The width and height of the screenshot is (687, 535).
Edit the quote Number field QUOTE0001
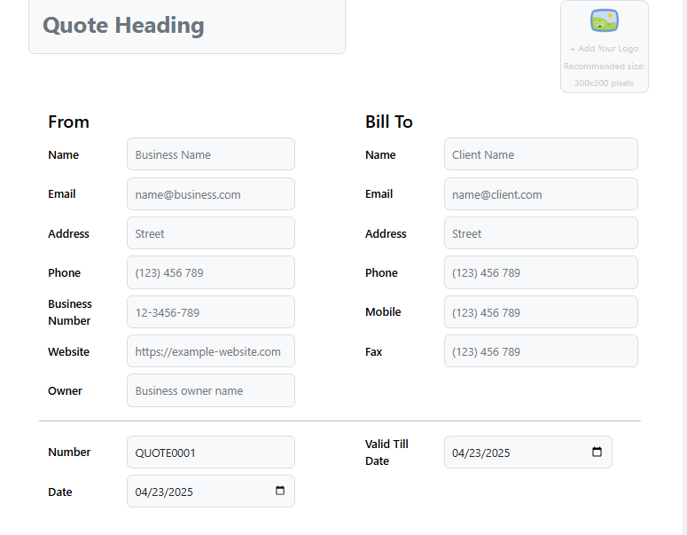210,452
